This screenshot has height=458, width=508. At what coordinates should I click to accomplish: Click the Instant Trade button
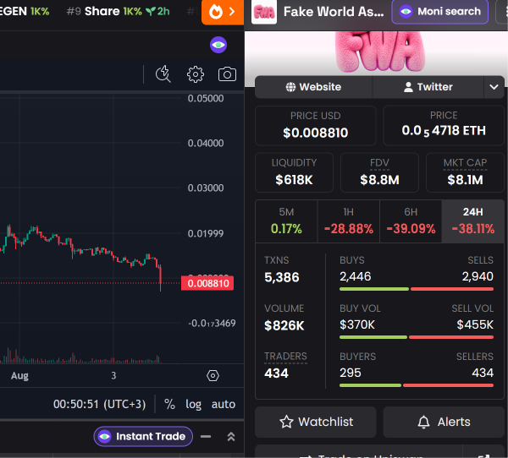143,436
